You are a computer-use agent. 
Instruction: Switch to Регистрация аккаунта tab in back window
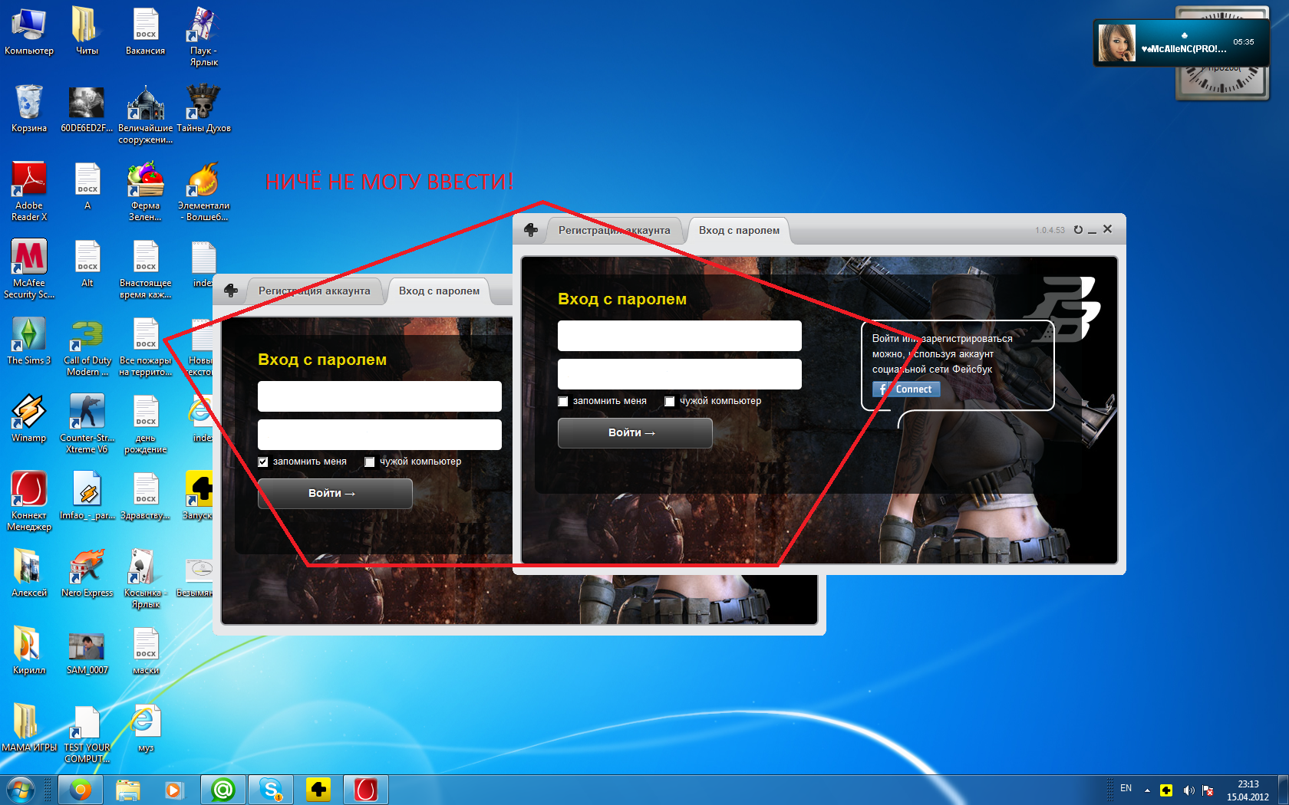pyautogui.click(x=314, y=291)
